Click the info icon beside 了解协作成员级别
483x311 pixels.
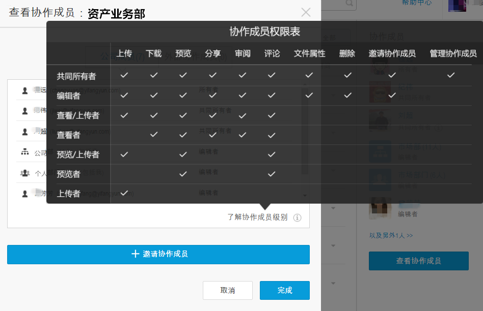[x=298, y=217]
